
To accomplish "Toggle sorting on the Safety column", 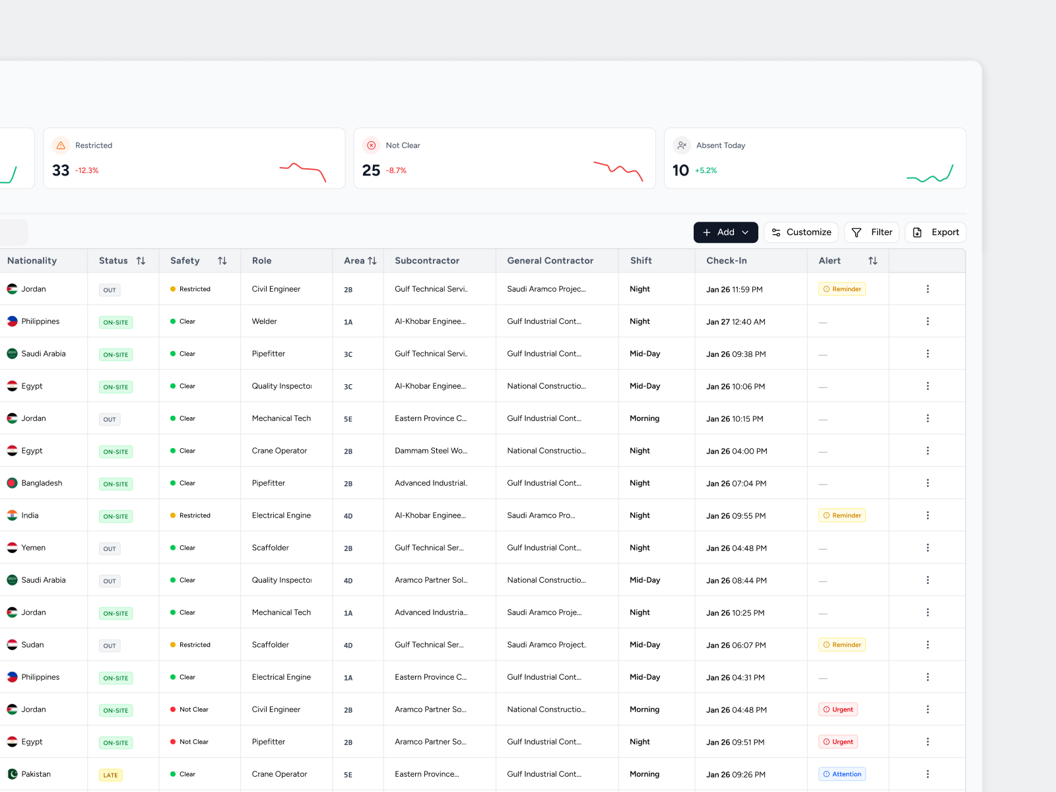I will [222, 261].
